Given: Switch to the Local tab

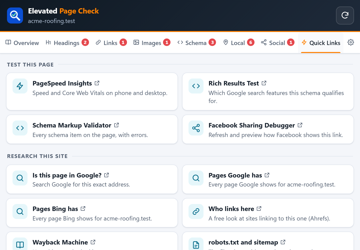Looking at the screenshot, I should click(239, 43).
